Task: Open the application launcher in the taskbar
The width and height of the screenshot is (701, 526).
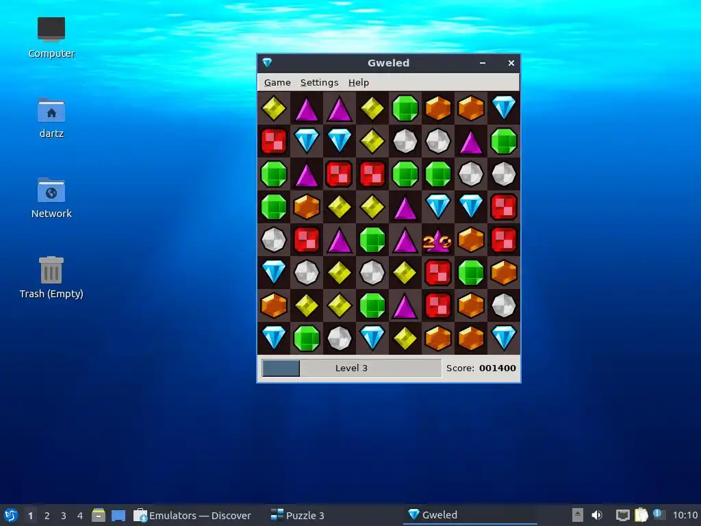Action: tap(11, 515)
